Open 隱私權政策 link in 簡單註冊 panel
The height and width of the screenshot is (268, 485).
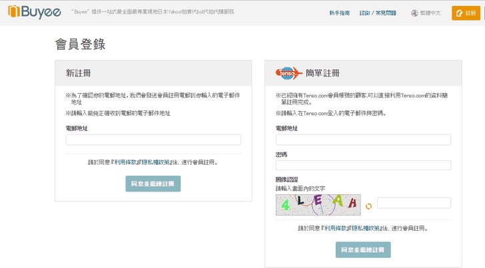pyautogui.click(x=364, y=228)
